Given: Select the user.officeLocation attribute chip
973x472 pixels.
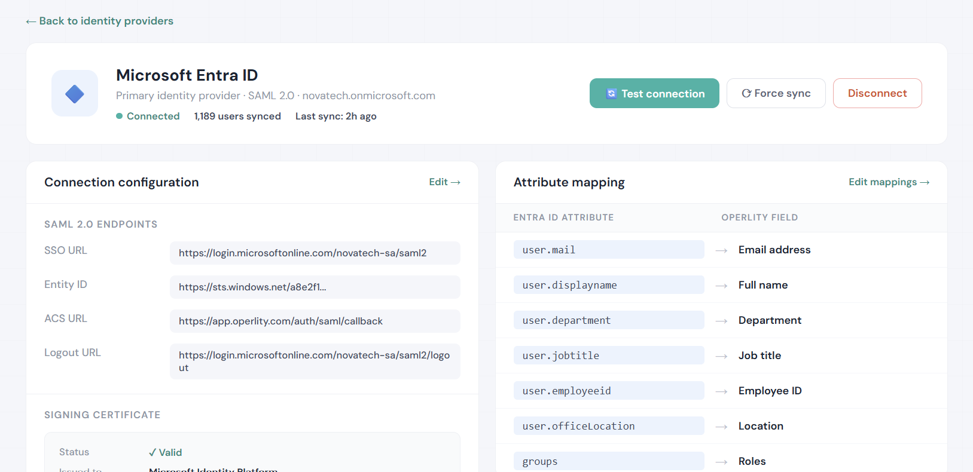Looking at the screenshot, I should coord(609,426).
